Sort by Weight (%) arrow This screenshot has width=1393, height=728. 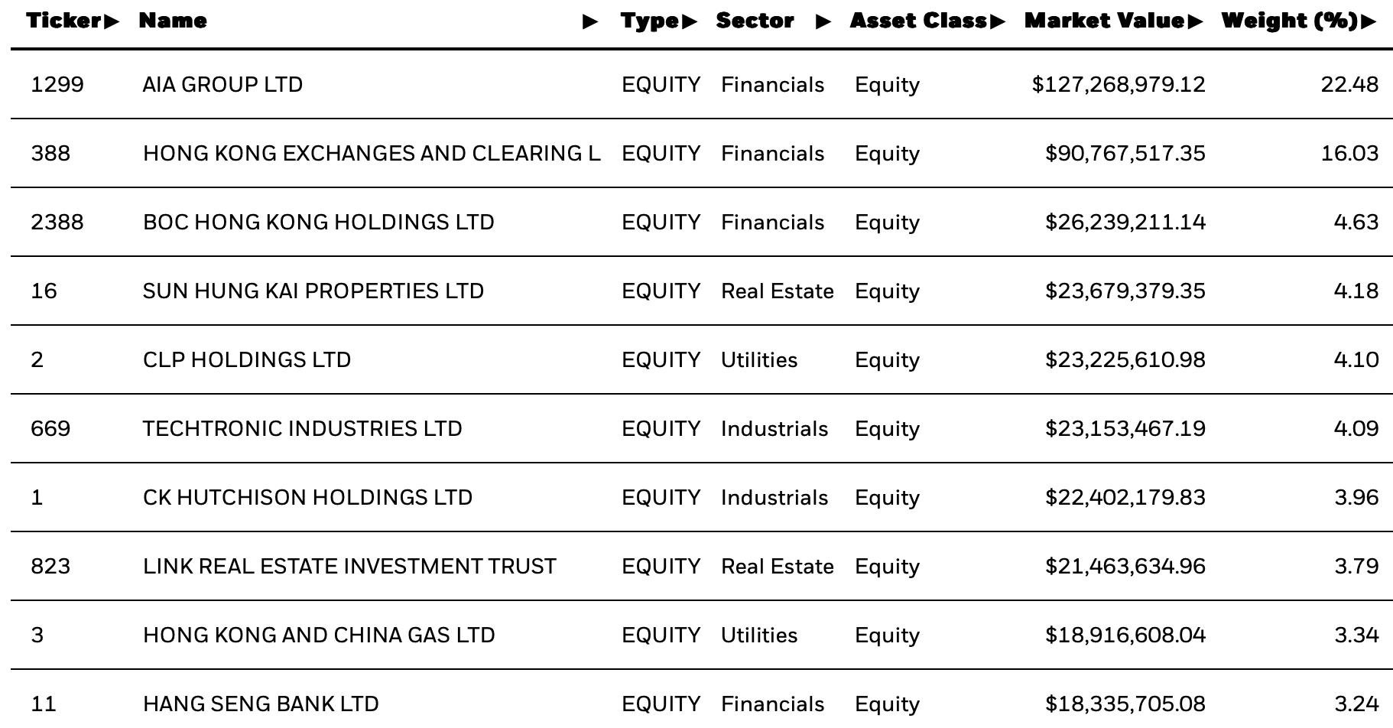[1369, 21]
